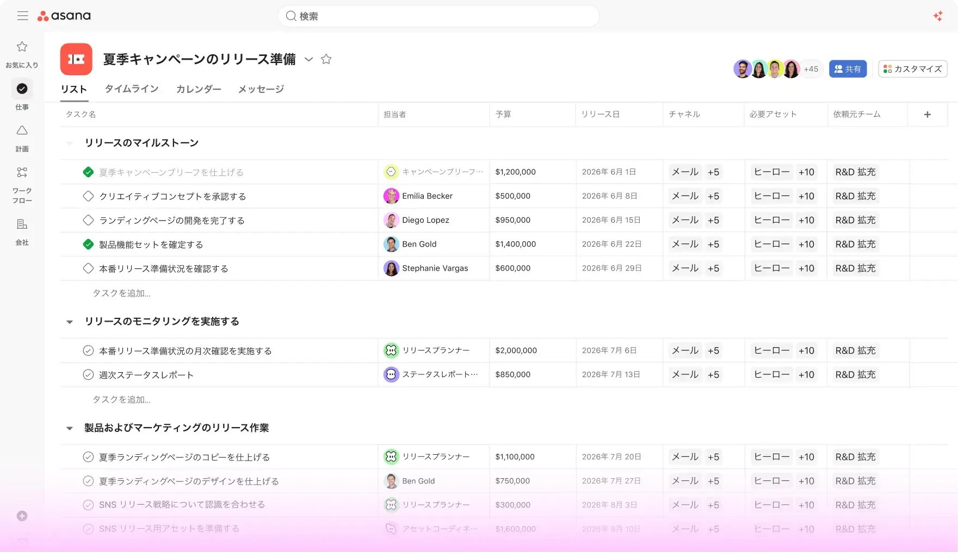The image size is (958, 552).
Task: Collapse リリースのモニタリングを実施する section
Action: [70, 322]
